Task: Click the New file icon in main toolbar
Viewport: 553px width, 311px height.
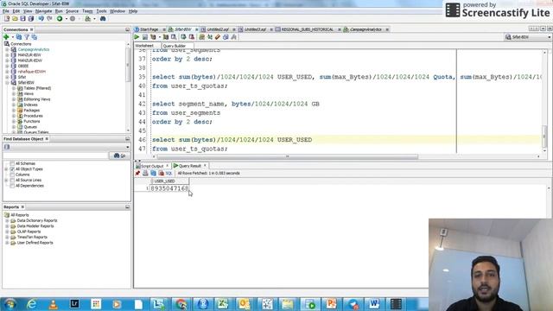Action: click(x=7, y=19)
